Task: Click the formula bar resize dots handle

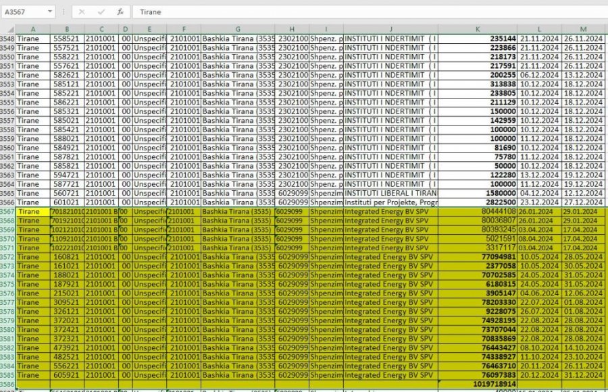Action: [x=64, y=12]
